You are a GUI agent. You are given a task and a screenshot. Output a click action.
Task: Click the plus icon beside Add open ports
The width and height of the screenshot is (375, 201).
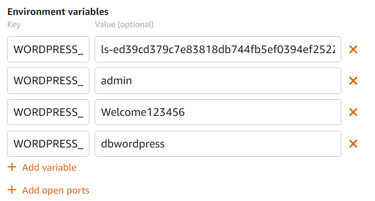pyautogui.click(x=12, y=190)
